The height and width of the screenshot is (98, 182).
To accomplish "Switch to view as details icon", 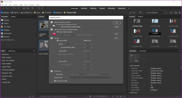I will pyautogui.click(x=121, y=96).
